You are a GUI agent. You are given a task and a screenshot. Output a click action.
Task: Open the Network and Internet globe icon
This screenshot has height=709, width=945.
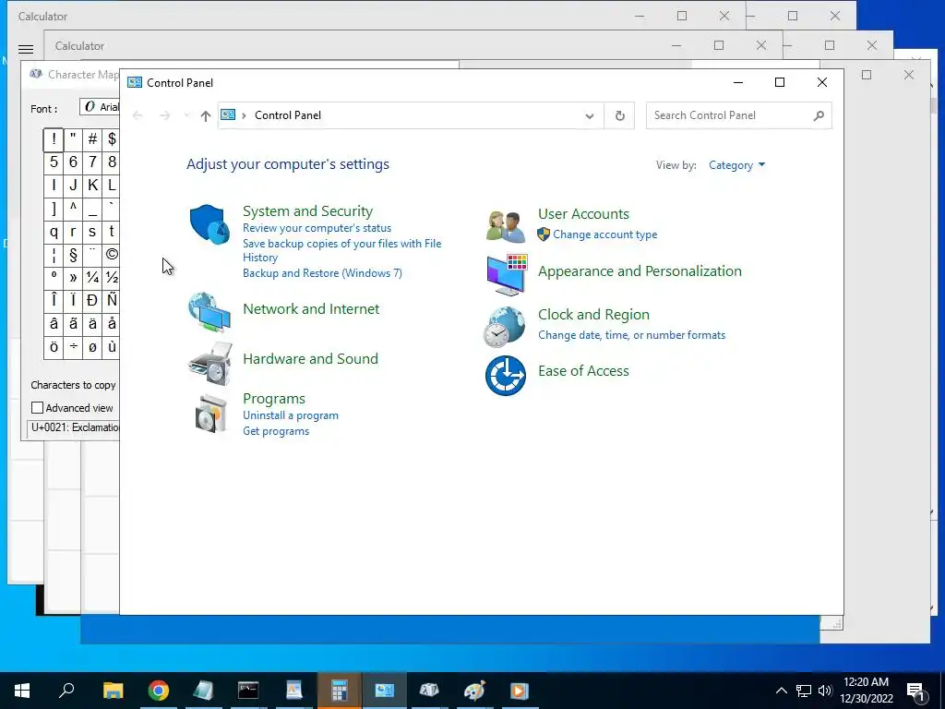[209, 312]
